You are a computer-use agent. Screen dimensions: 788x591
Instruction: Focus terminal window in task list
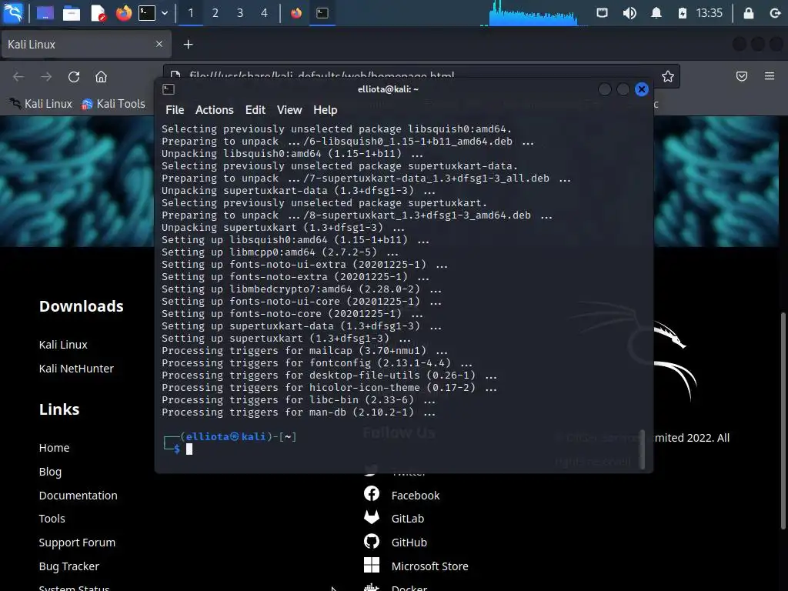tap(322, 12)
